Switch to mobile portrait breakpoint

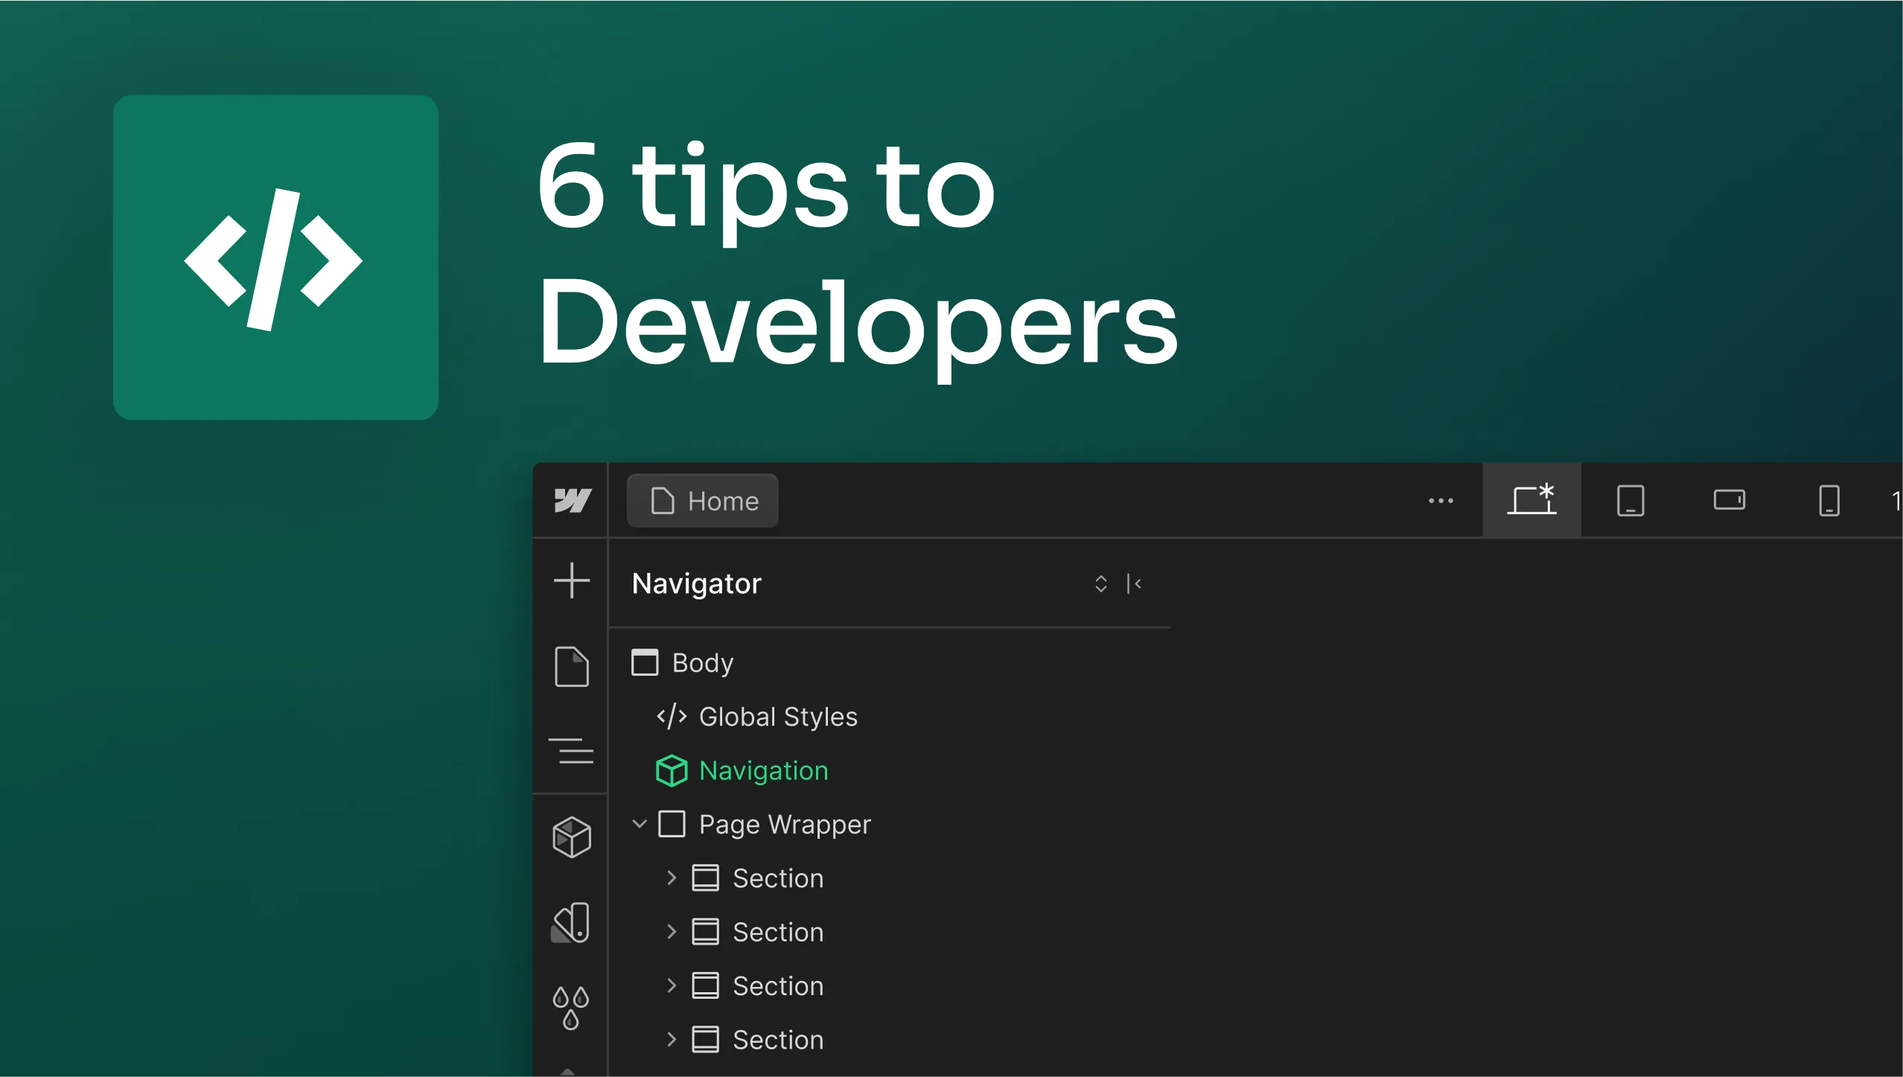click(1829, 500)
